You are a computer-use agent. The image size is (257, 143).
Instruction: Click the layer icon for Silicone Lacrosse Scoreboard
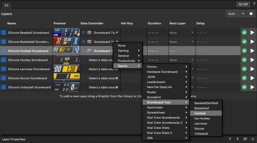(4, 69)
